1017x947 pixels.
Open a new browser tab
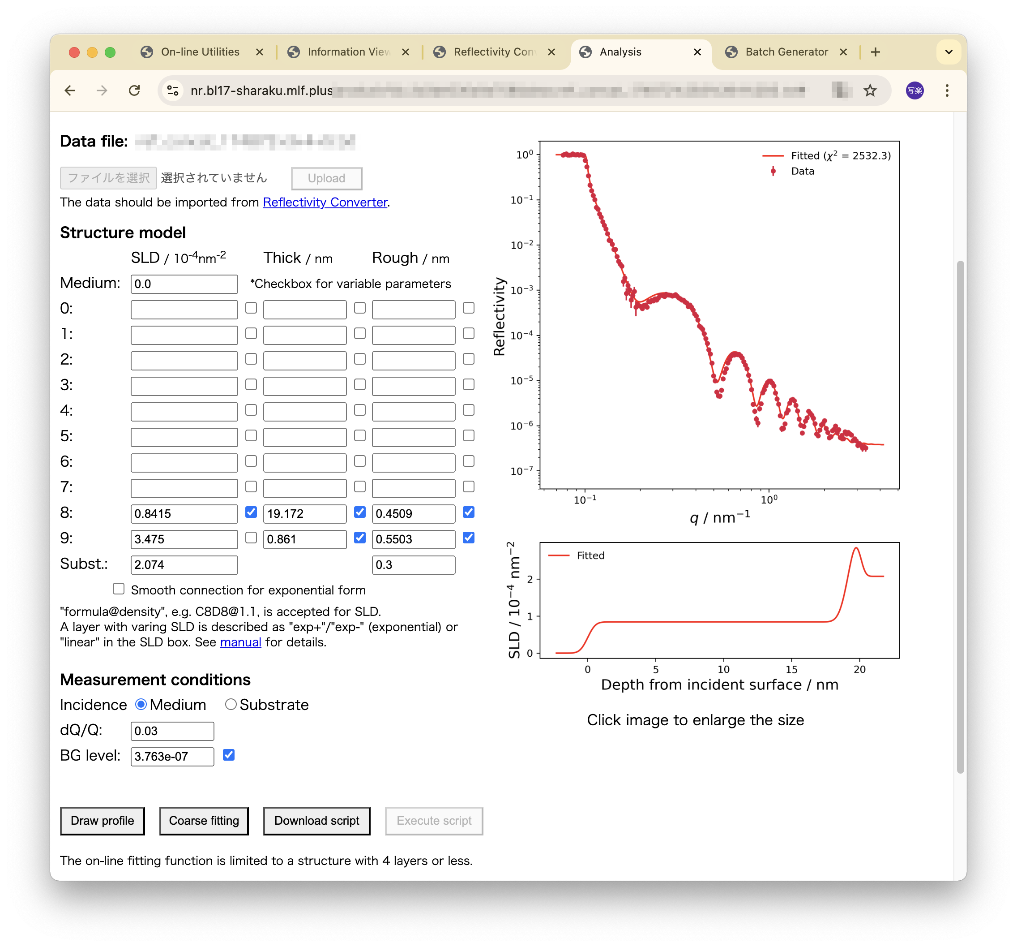[x=875, y=52]
